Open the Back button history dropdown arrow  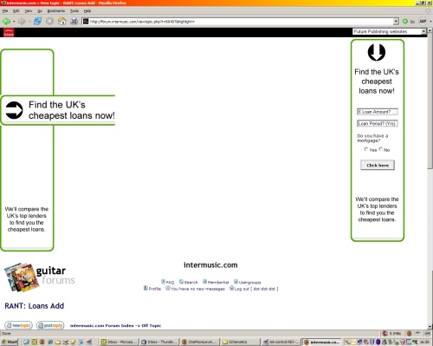(x=14, y=22)
